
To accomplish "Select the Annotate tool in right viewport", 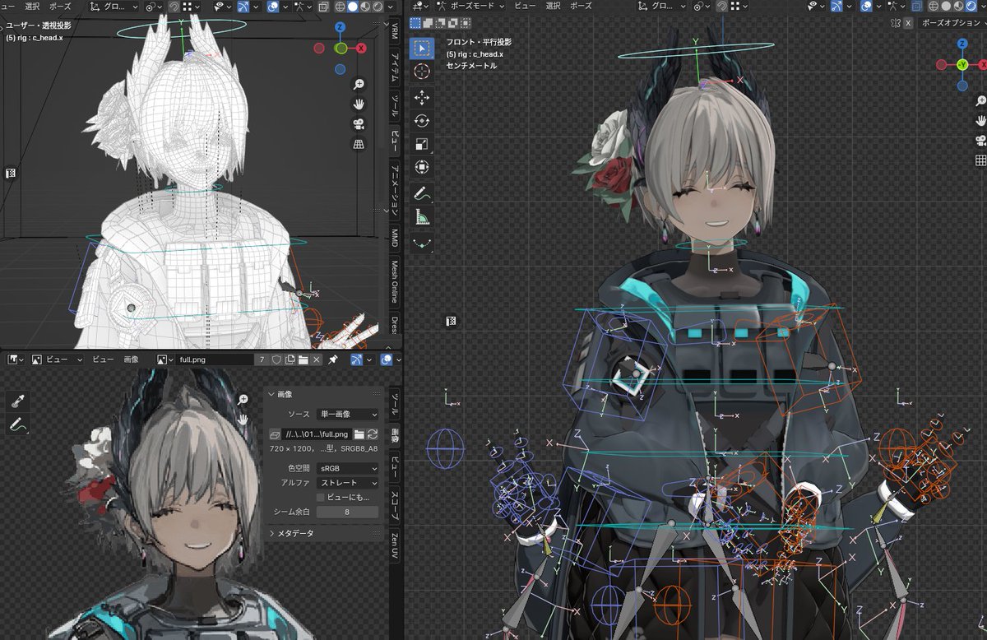I will [422, 194].
